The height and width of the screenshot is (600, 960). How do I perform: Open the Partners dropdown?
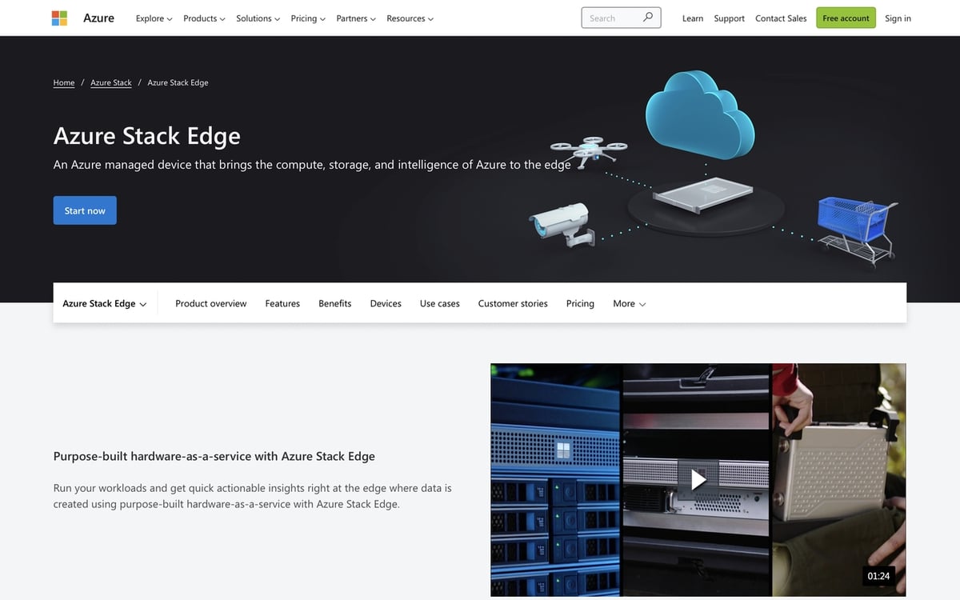pyautogui.click(x=355, y=18)
